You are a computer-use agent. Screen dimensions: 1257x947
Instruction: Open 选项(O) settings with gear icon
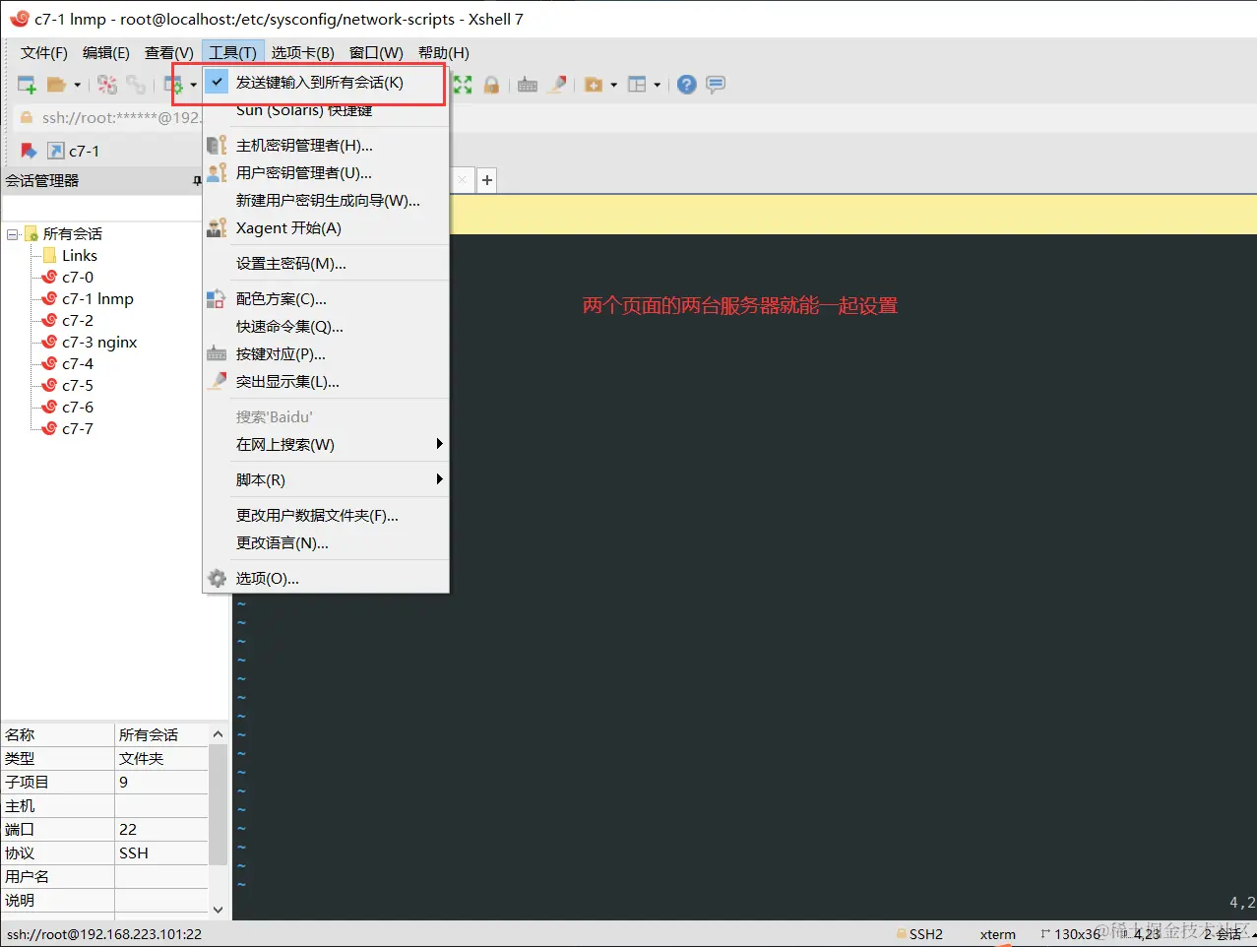pyautogui.click(x=326, y=579)
